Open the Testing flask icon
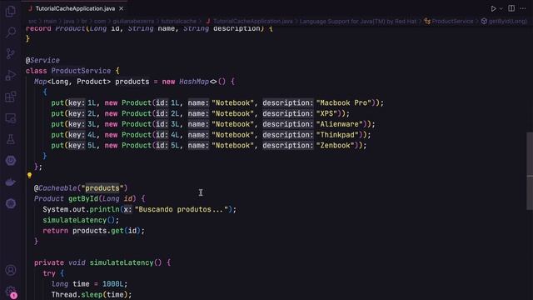The width and height of the screenshot is (533, 300). pos(11,139)
